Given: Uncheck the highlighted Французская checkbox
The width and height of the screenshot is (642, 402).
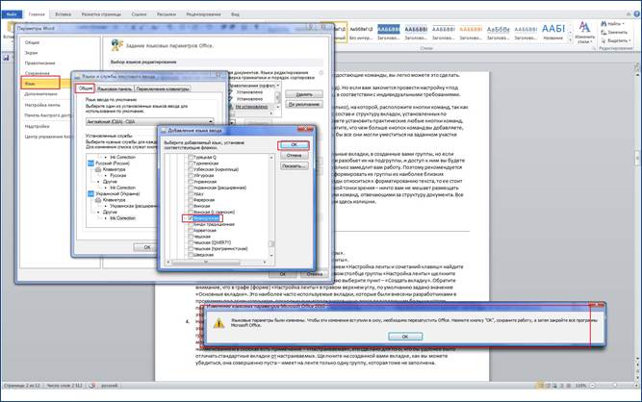Looking at the screenshot, I should [x=191, y=218].
